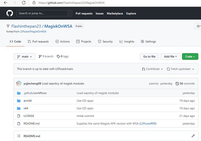201x141 pixels.
Task: Open the main branch selector dropdown
Action: [24, 57]
